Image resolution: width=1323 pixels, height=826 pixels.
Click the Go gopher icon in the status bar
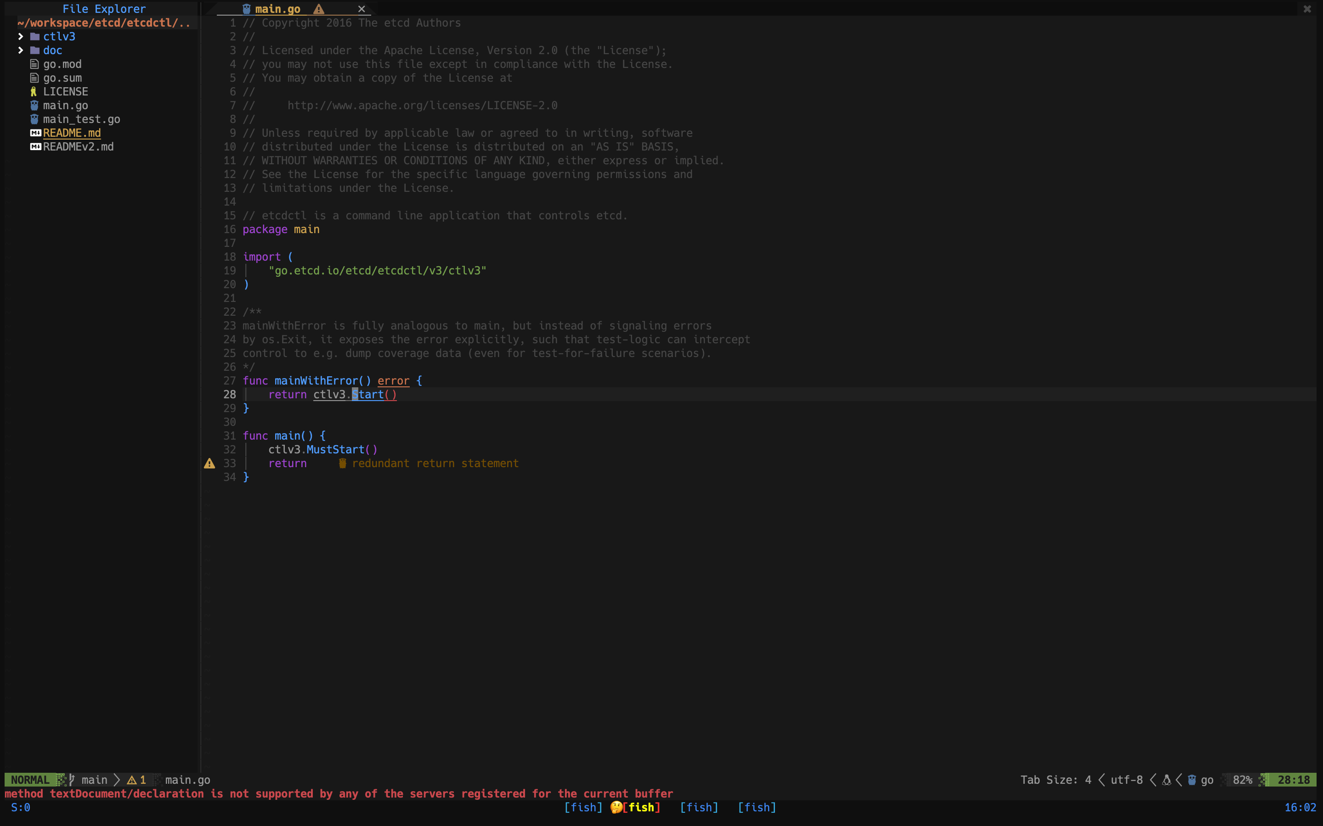(x=1193, y=780)
